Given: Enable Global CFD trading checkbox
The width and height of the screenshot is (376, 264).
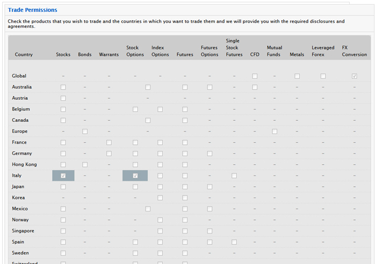Looking at the screenshot, I should pos(255,76).
